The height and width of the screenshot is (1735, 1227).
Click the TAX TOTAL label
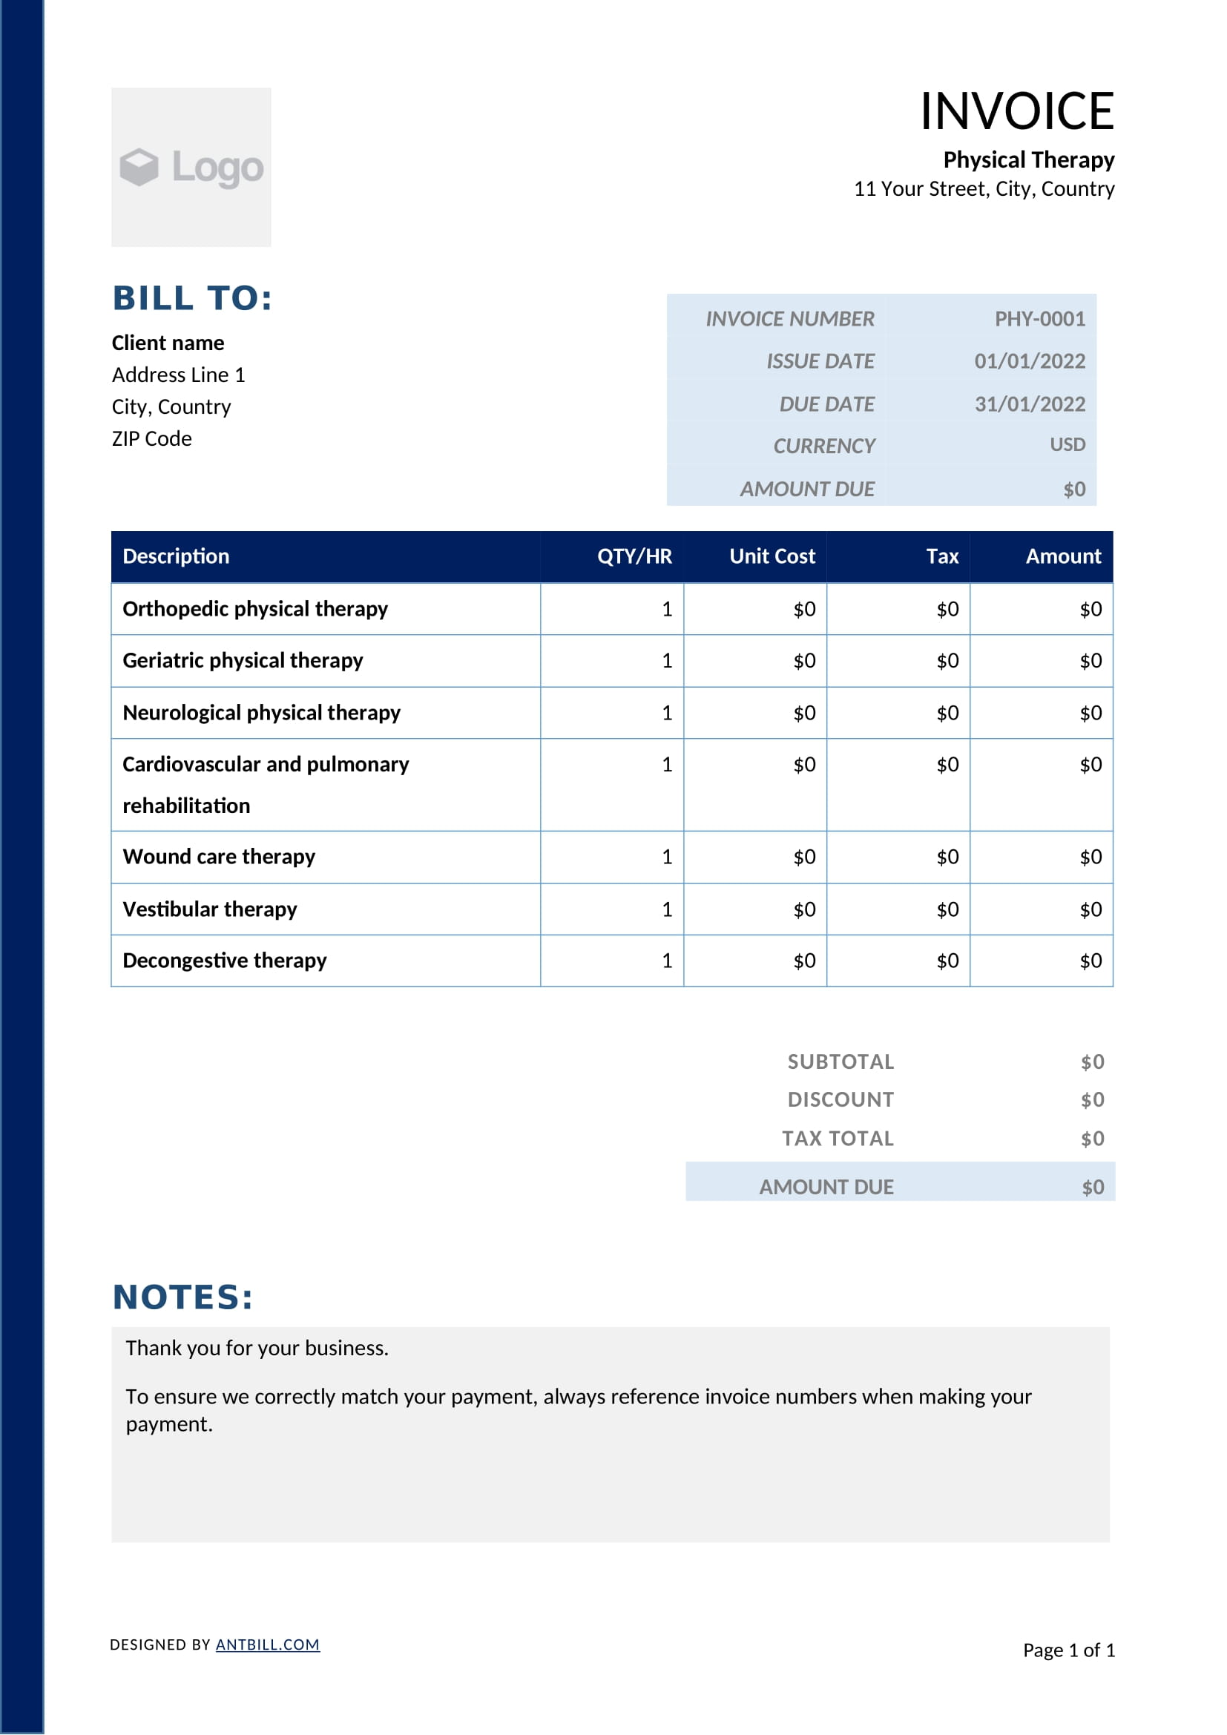pos(838,1139)
